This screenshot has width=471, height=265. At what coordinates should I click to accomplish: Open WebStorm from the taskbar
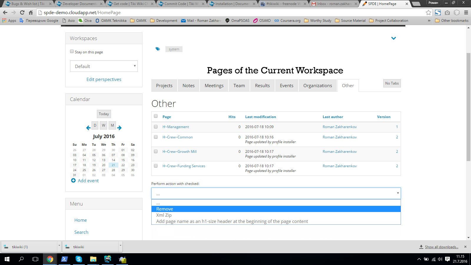pyautogui.click(x=107, y=259)
